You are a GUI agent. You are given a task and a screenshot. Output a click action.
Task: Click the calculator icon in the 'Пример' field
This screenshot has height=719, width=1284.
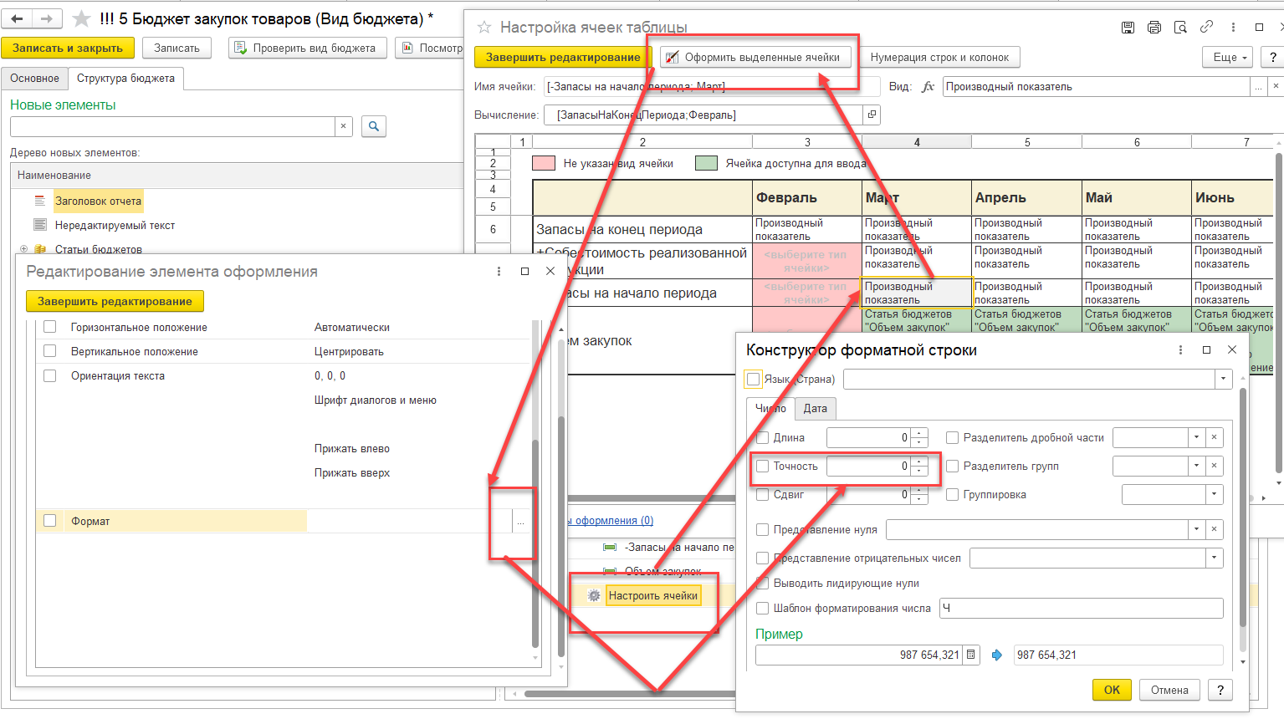[970, 655]
